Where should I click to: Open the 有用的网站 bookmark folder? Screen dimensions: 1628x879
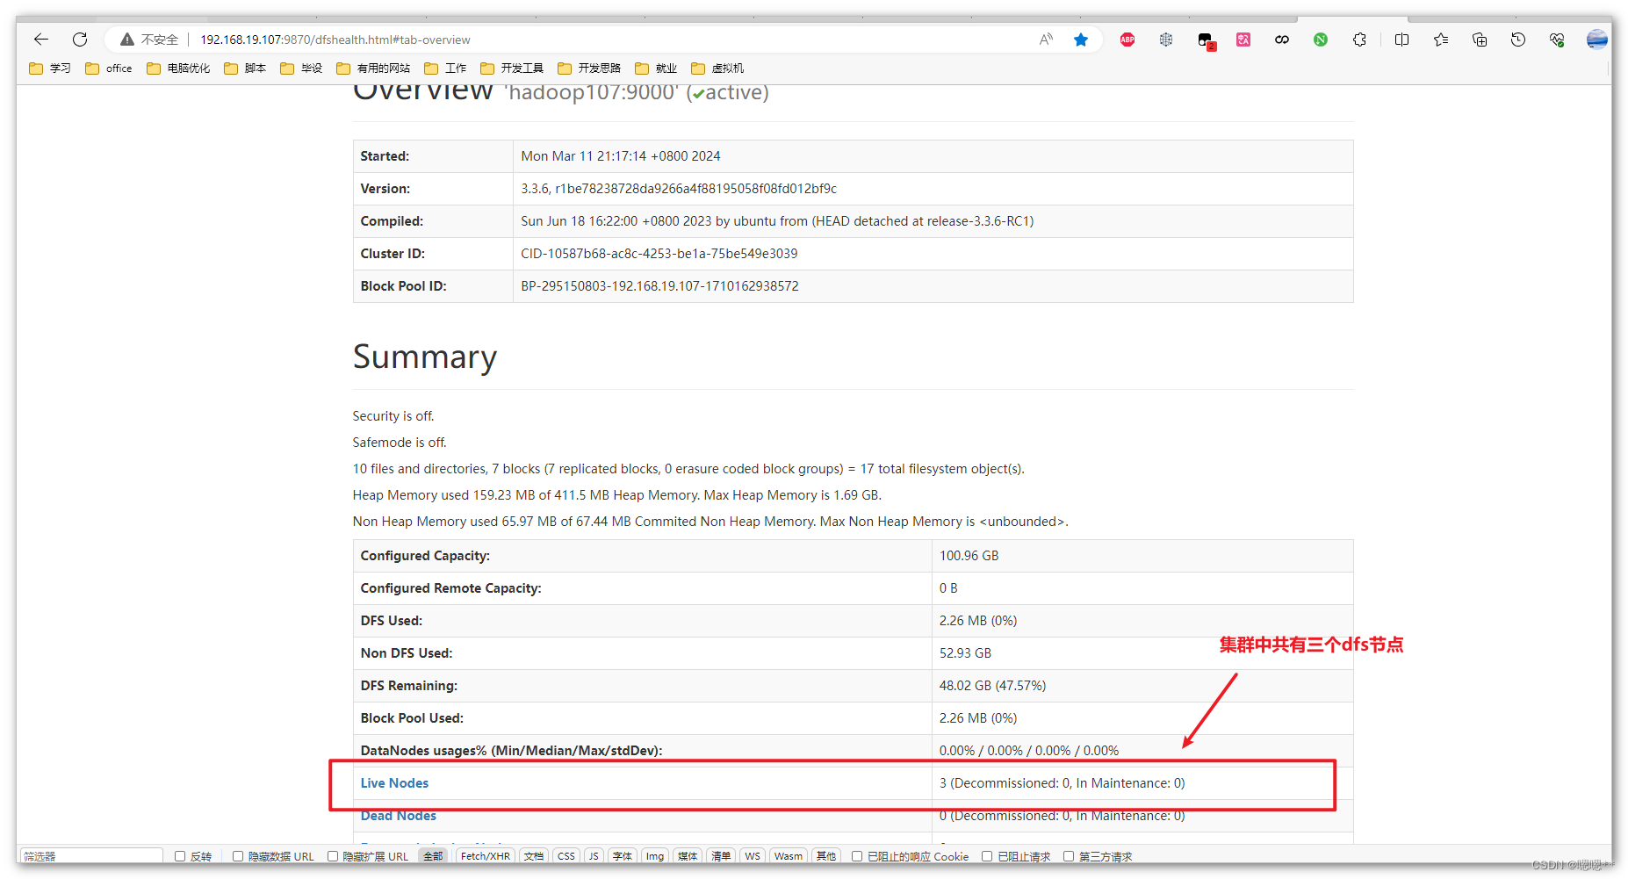[x=373, y=68]
